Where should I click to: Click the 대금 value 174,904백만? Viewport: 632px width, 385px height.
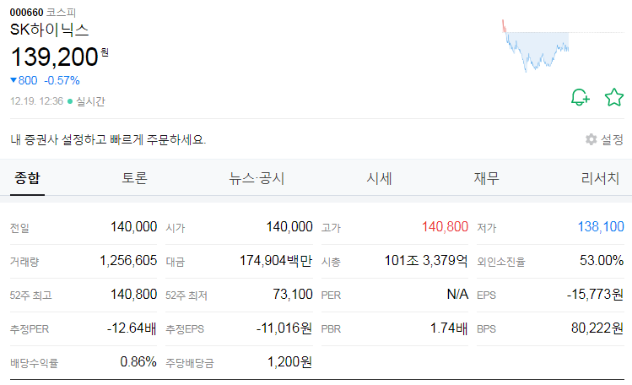tap(276, 260)
